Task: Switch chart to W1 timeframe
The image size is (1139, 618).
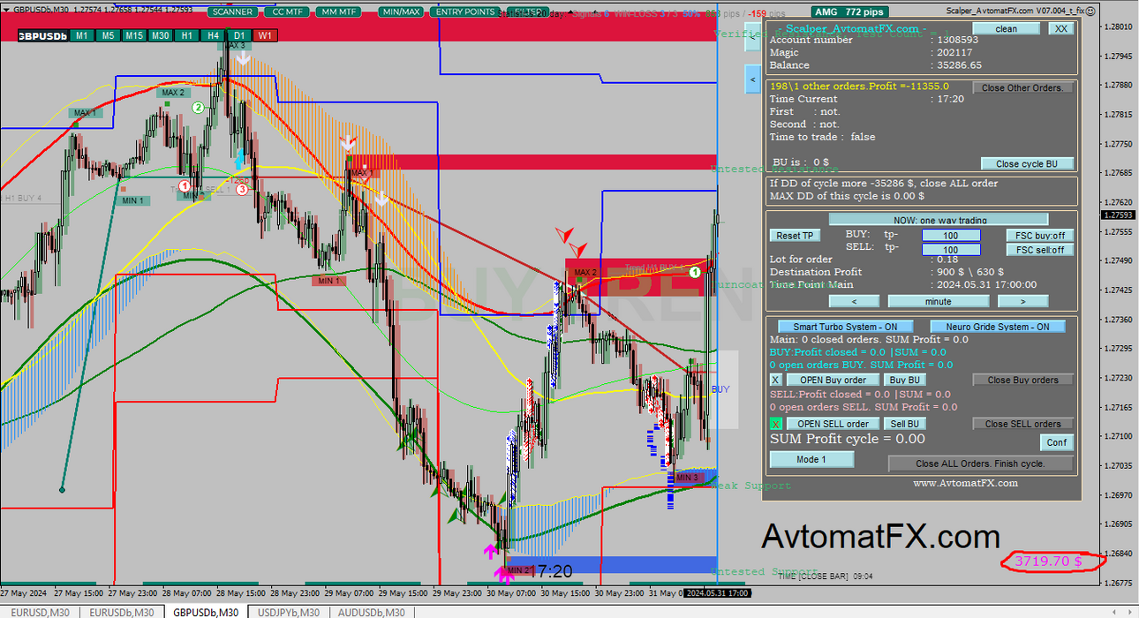Action: click(x=265, y=35)
